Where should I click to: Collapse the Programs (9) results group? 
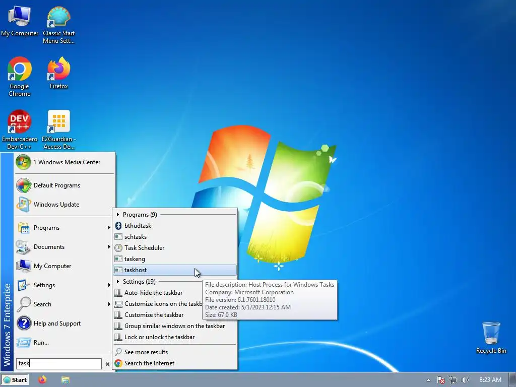point(118,215)
